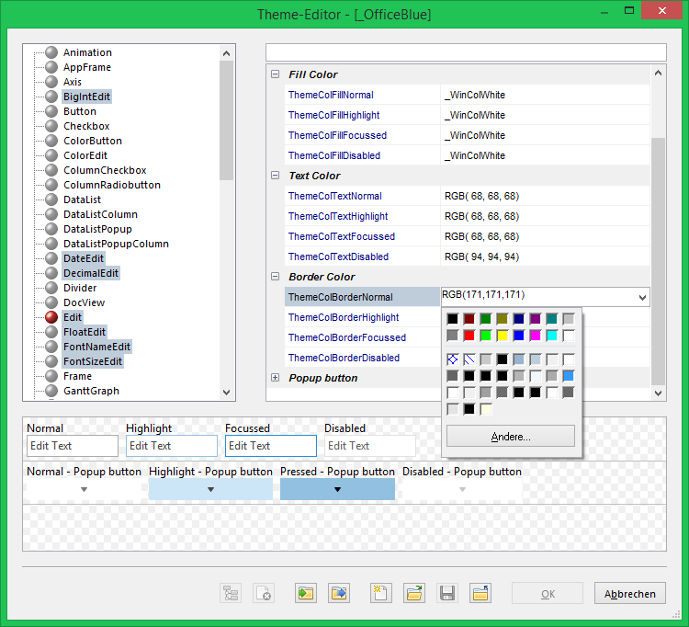Click the export icon with blue arrow
The height and width of the screenshot is (627, 689).
point(339,593)
